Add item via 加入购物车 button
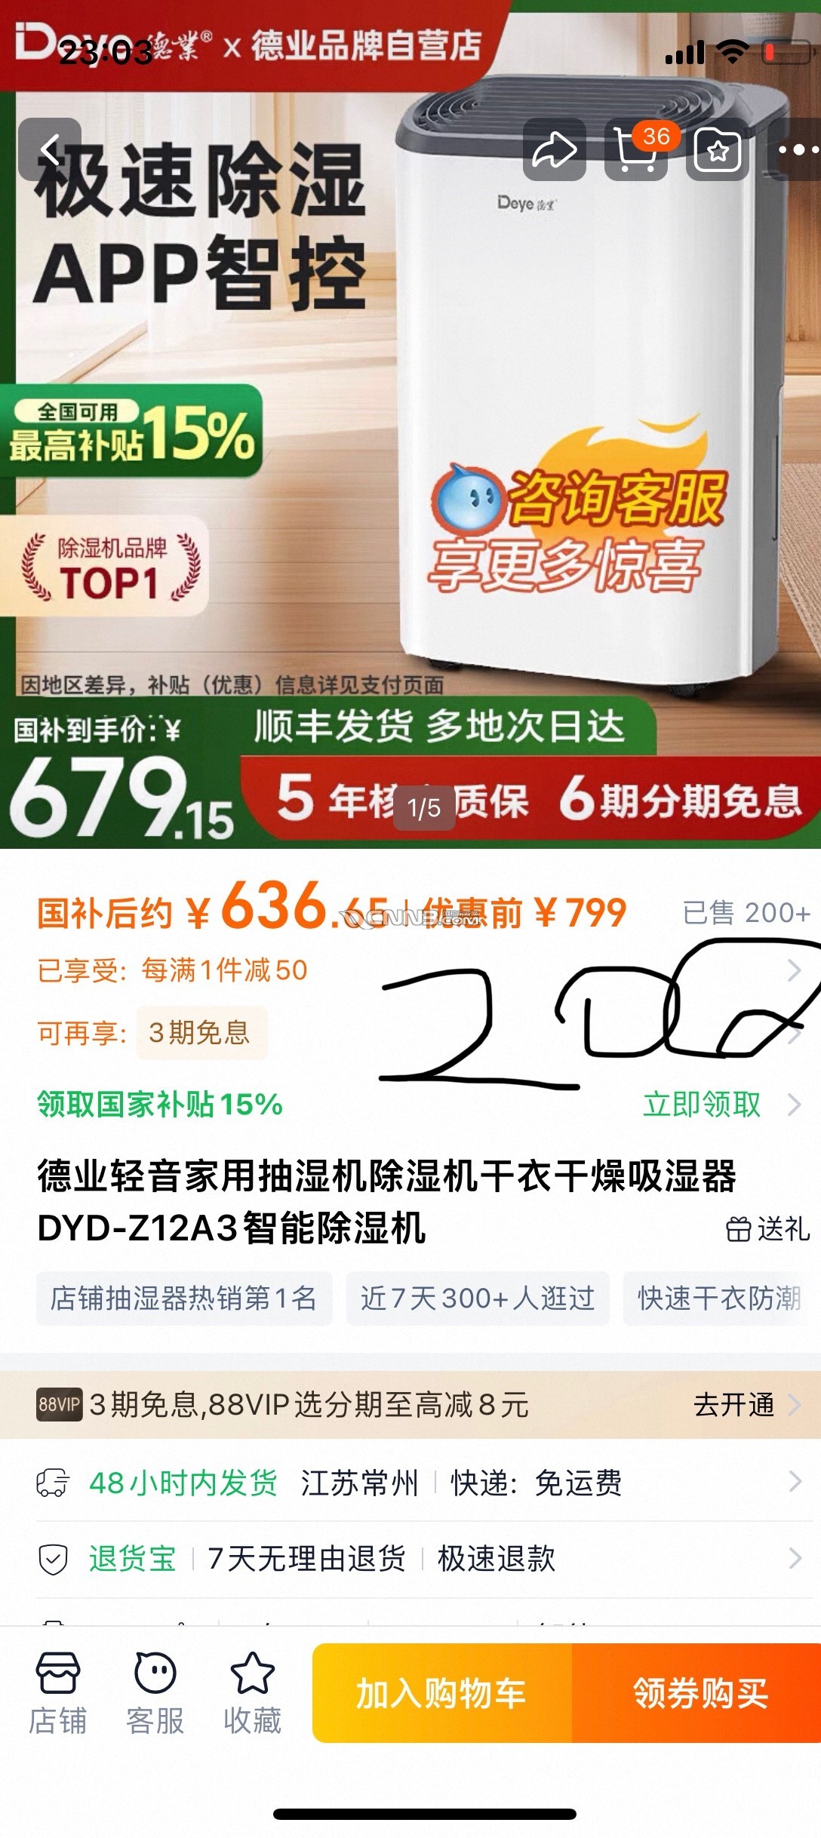This screenshot has width=821, height=1838. pos(442,1693)
